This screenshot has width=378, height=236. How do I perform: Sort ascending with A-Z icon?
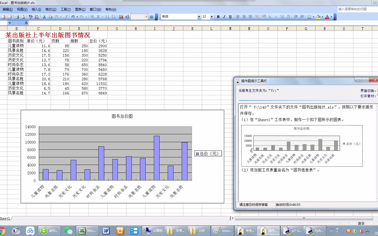coord(107,17)
